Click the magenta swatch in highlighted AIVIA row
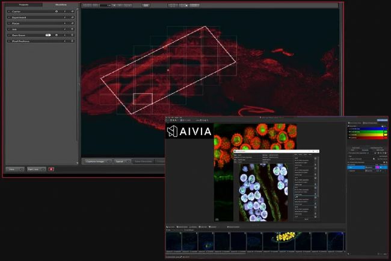 (377, 168)
